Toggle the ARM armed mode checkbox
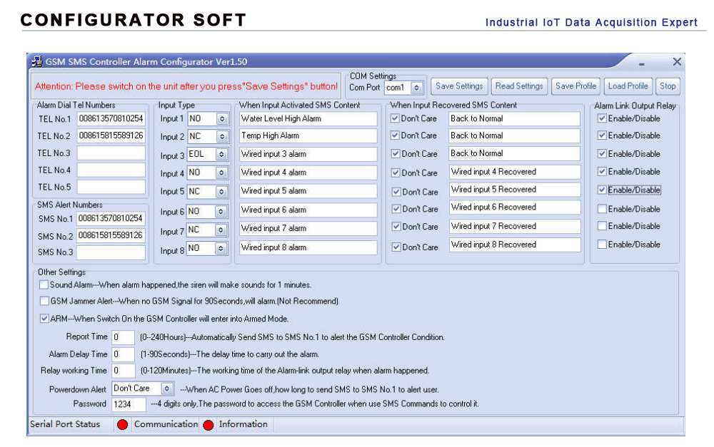714x447 pixels. 44,318
